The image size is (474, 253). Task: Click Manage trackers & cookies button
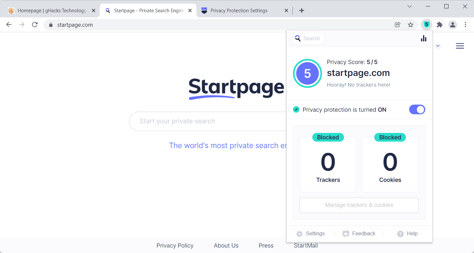point(359,205)
